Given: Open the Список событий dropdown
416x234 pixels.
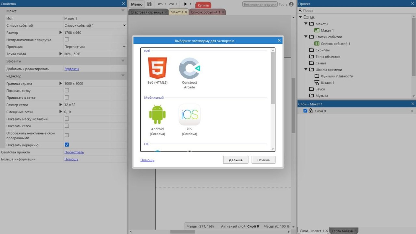Looking at the screenshot, I should click(95, 25).
